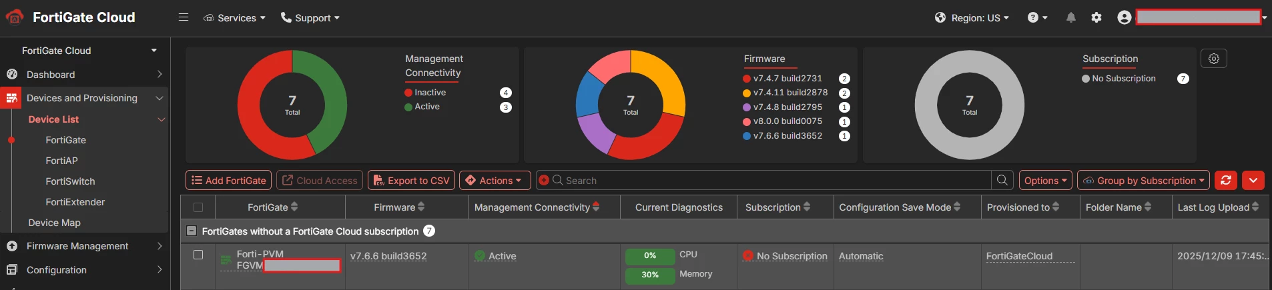
Task: Open the help question mark icon
Action: pos(1033,18)
